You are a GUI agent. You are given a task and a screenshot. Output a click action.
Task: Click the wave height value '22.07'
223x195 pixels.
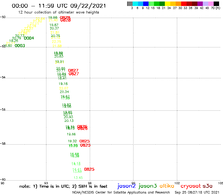click(x=64, y=88)
